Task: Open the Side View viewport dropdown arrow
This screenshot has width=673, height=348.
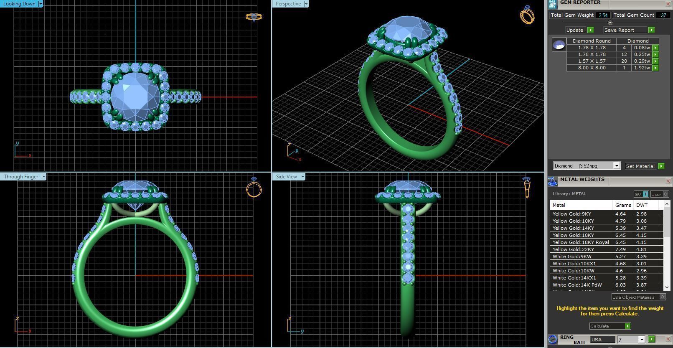Action: (303, 177)
